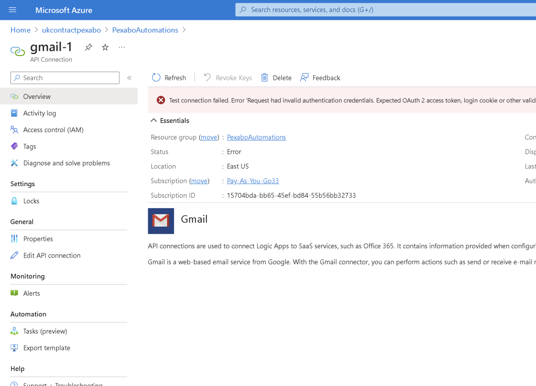The height and width of the screenshot is (386, 536).
Task: Click the Revoke Keys icon
Action: pos(207,77)
